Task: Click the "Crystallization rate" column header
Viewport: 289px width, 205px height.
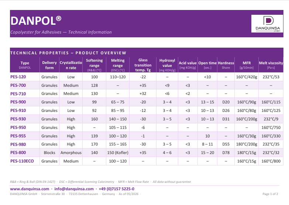Action: (x=71, y=65)
